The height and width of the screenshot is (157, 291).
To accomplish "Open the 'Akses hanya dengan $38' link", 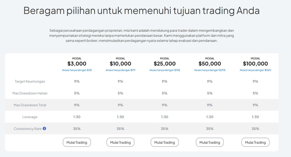I will [x=77, y=70].
